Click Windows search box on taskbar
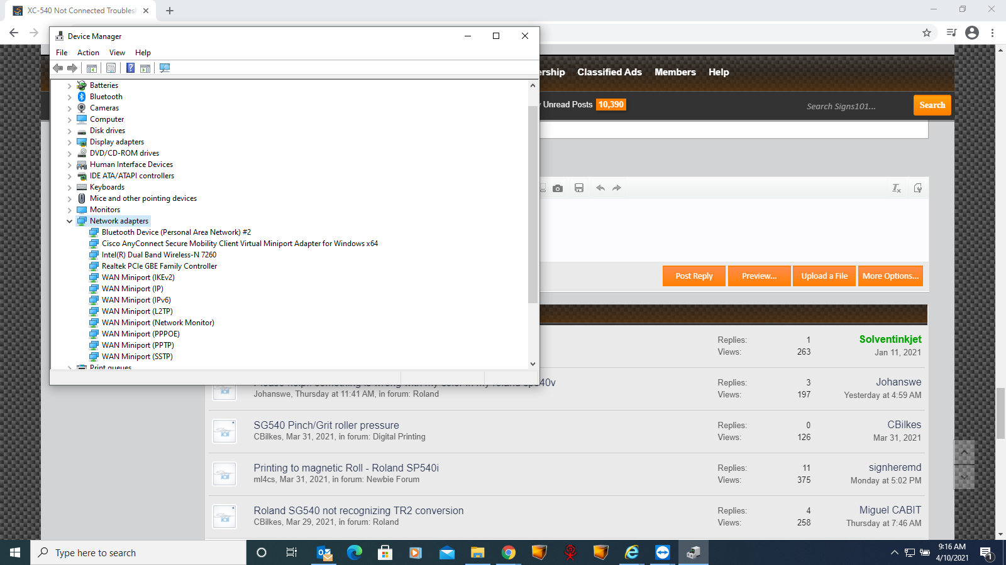1006x565 pixels. [138, 552]
